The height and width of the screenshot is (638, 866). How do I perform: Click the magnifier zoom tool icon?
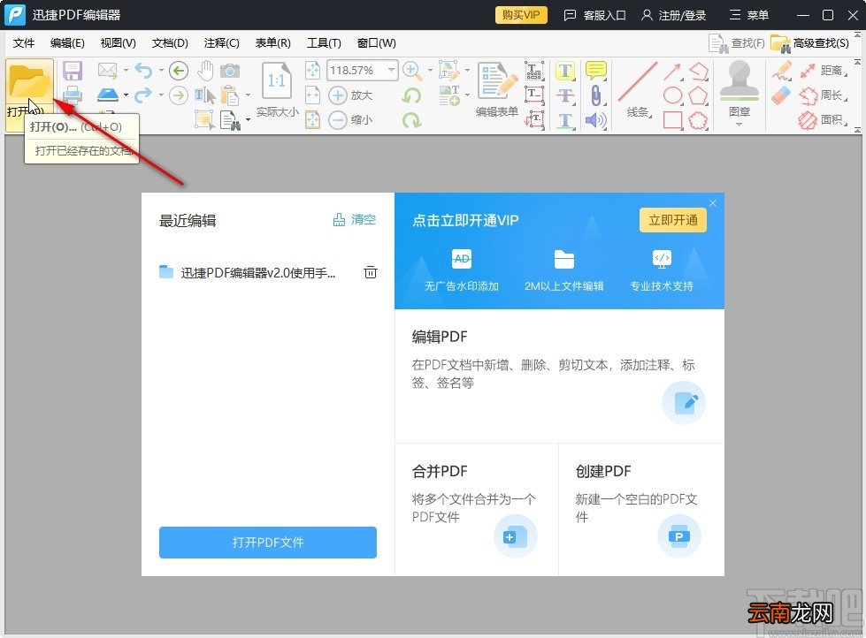coord(411,70)
